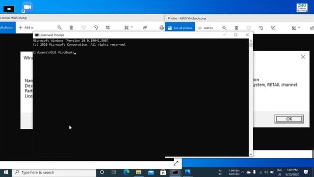Click Photos app taskbar icon

(x=187, y=172)
